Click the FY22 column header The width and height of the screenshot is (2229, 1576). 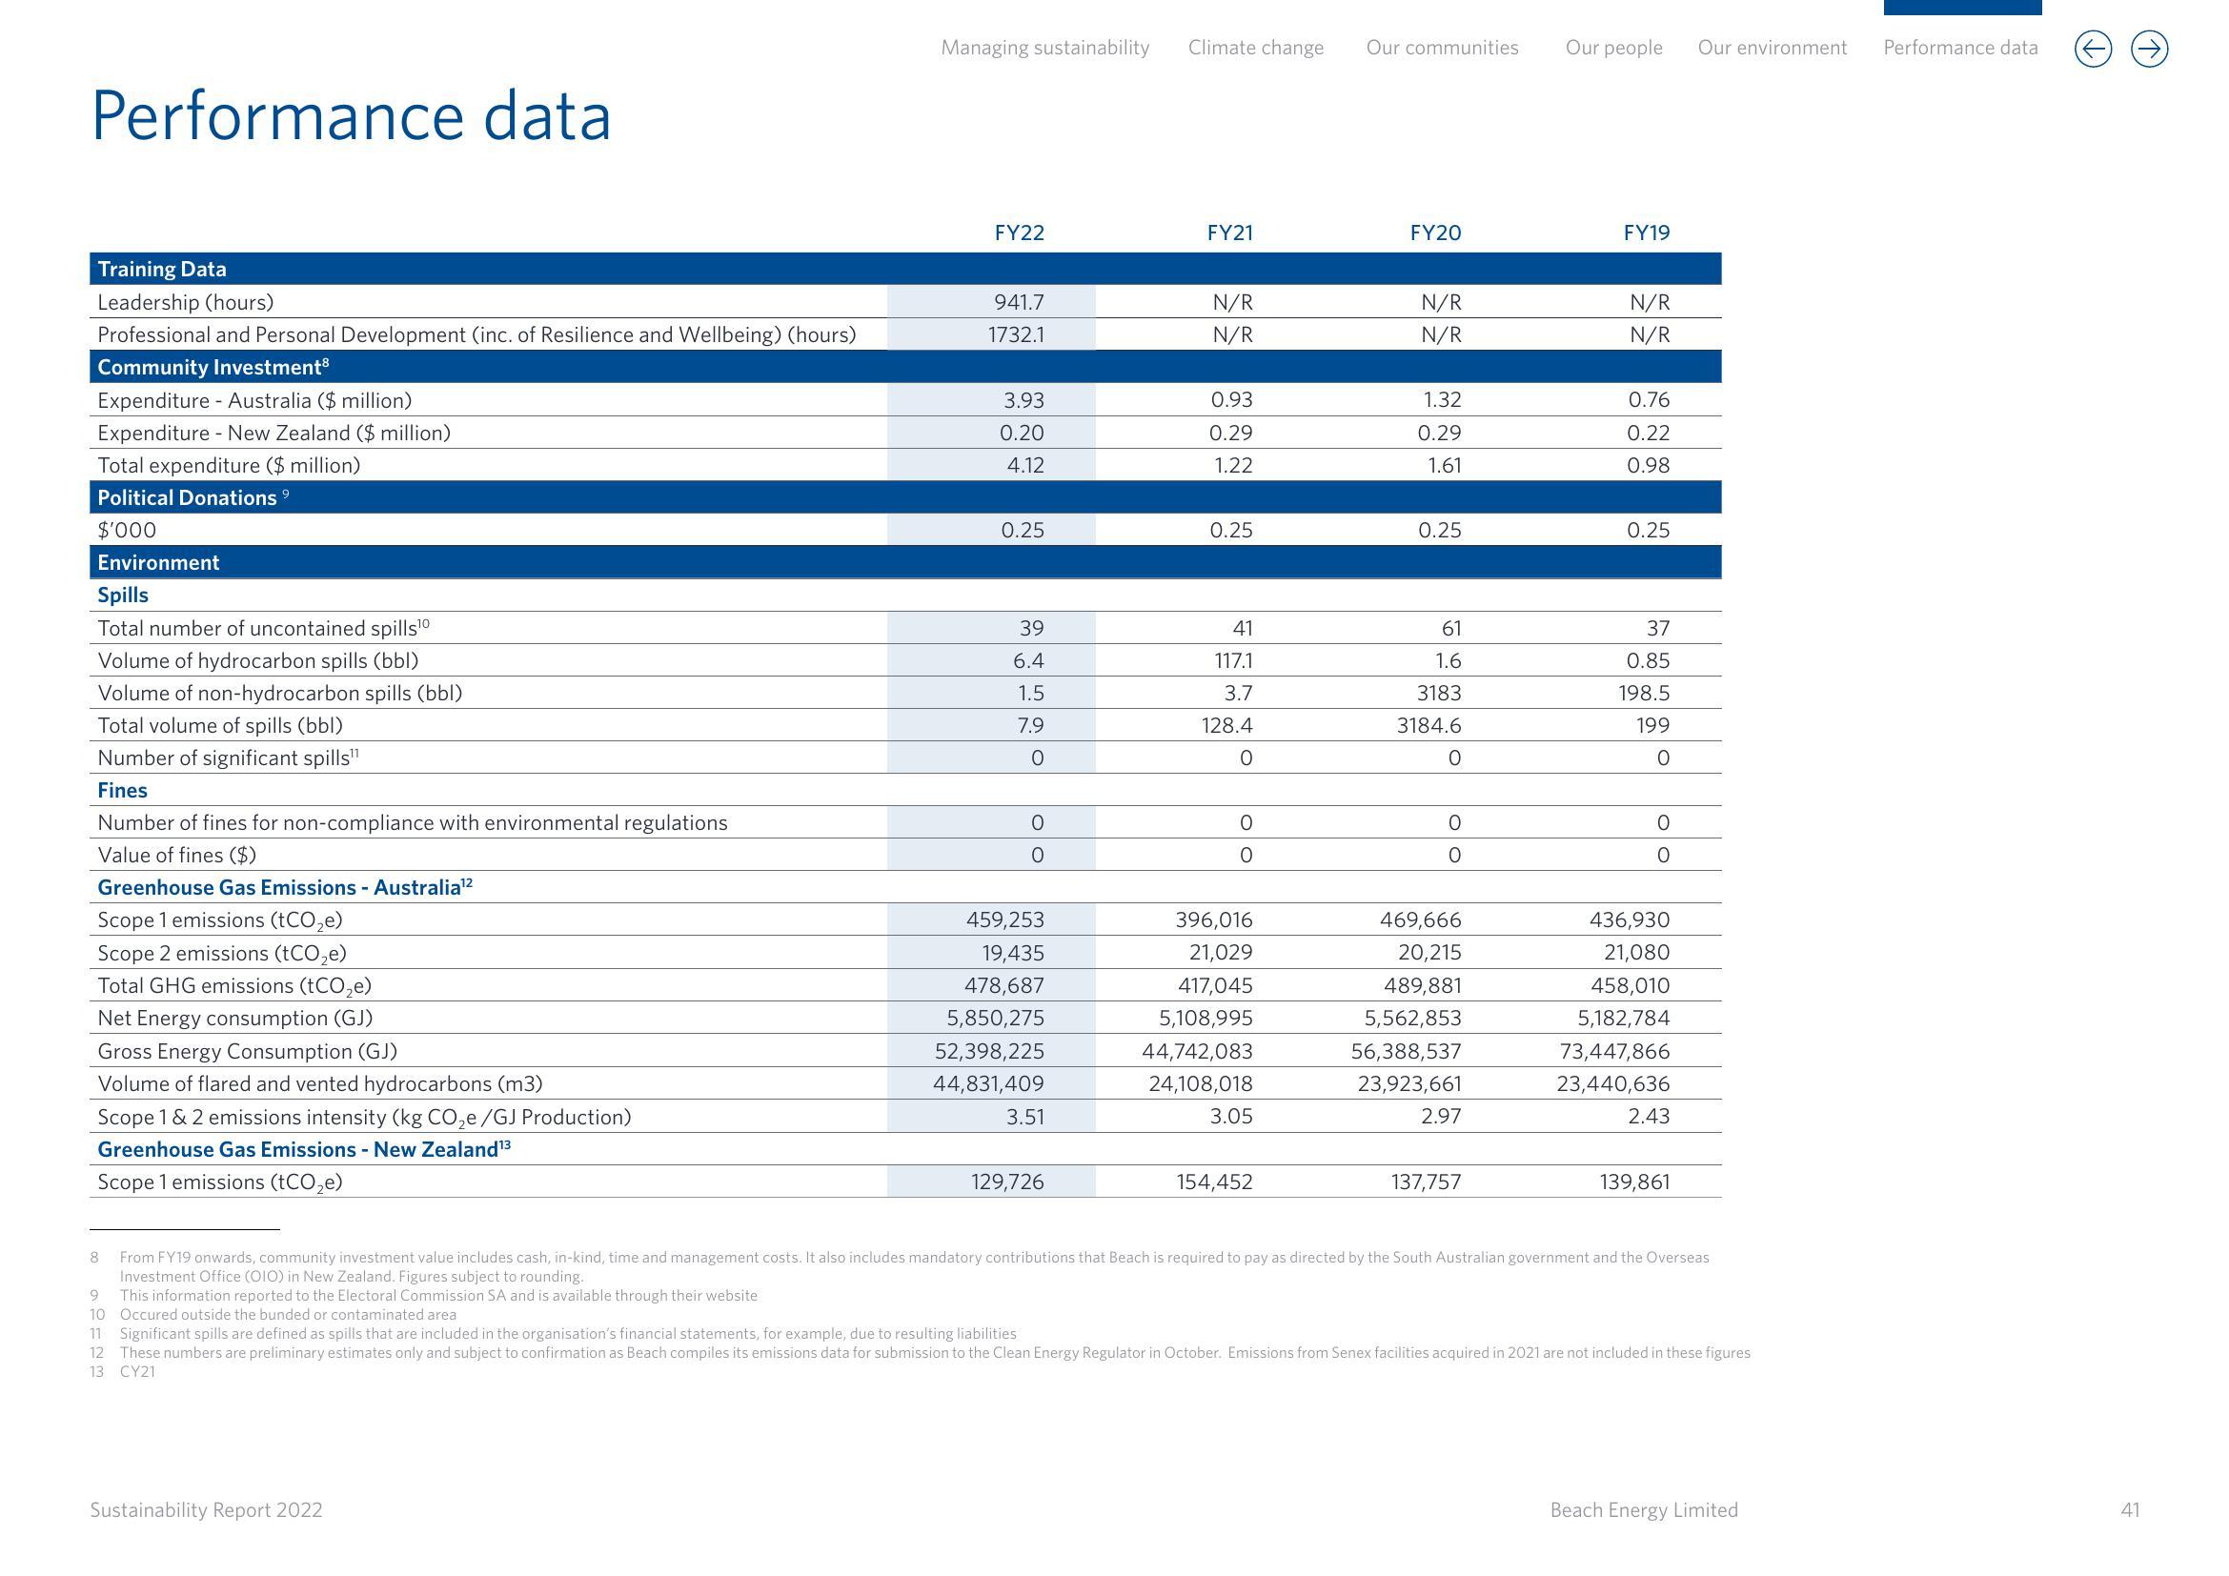click(x=1020, y=232)
